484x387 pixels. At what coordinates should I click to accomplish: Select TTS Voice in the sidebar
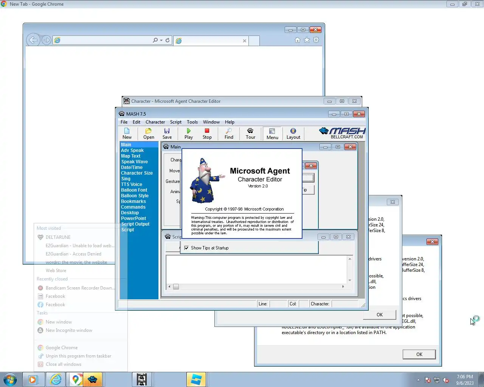tap(131, 184)
